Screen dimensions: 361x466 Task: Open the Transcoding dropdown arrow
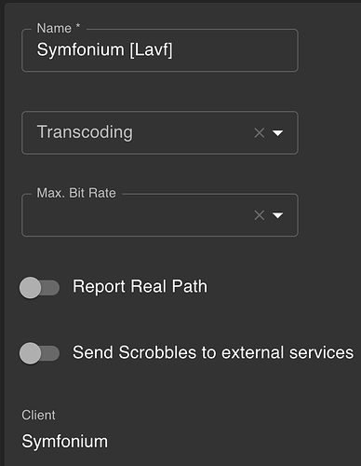[x=277, y=133]
